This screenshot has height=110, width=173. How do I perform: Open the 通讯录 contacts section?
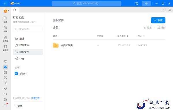click(x=5, y=48)
